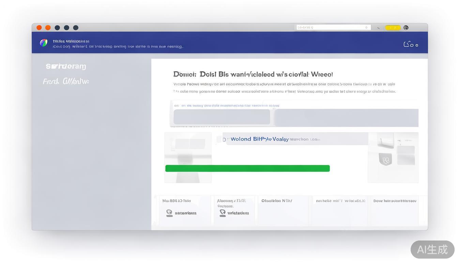The height and width of the screenshot is (262, 458).
Task: Select the first sidebar item
Action: [66, 66]
